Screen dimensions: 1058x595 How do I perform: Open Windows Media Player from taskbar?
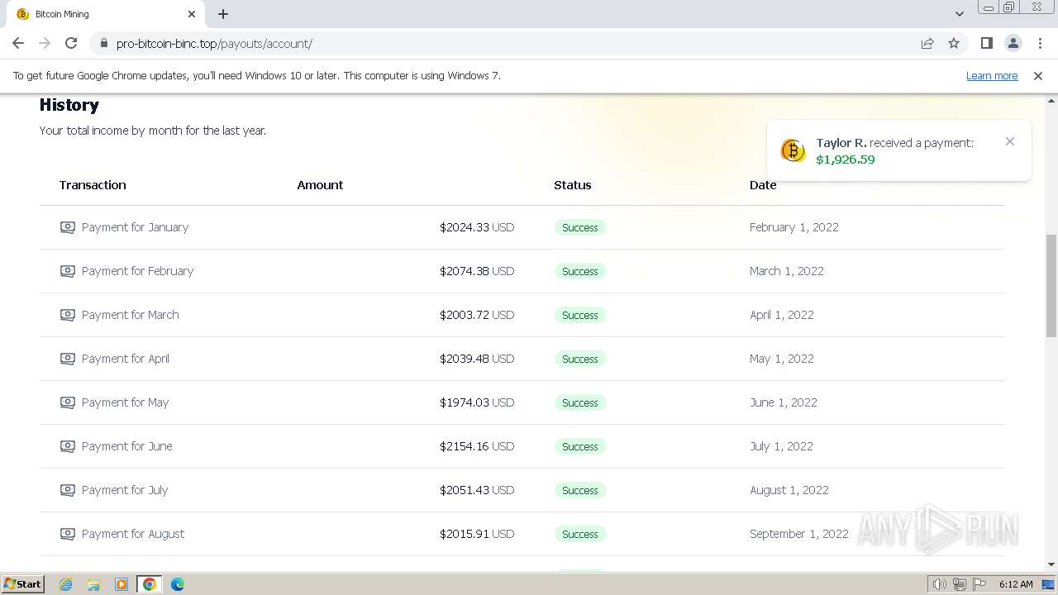click(x=122, y=584)
